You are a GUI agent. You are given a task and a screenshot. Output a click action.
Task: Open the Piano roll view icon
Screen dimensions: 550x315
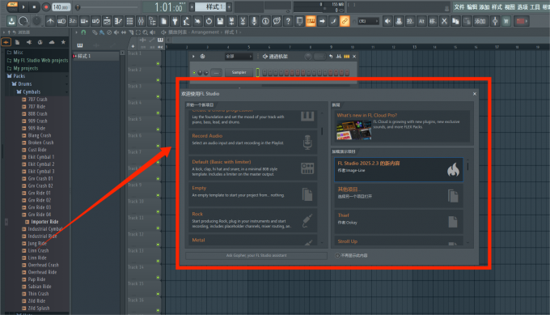click(118, 21)
